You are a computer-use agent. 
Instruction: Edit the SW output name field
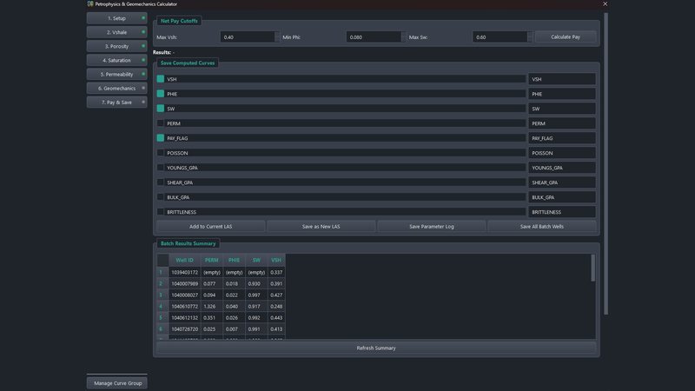point(561,109)
